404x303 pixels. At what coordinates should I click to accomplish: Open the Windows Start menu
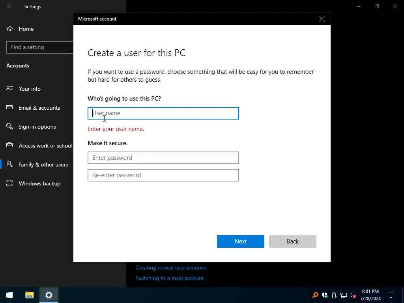tap(9, 295)
